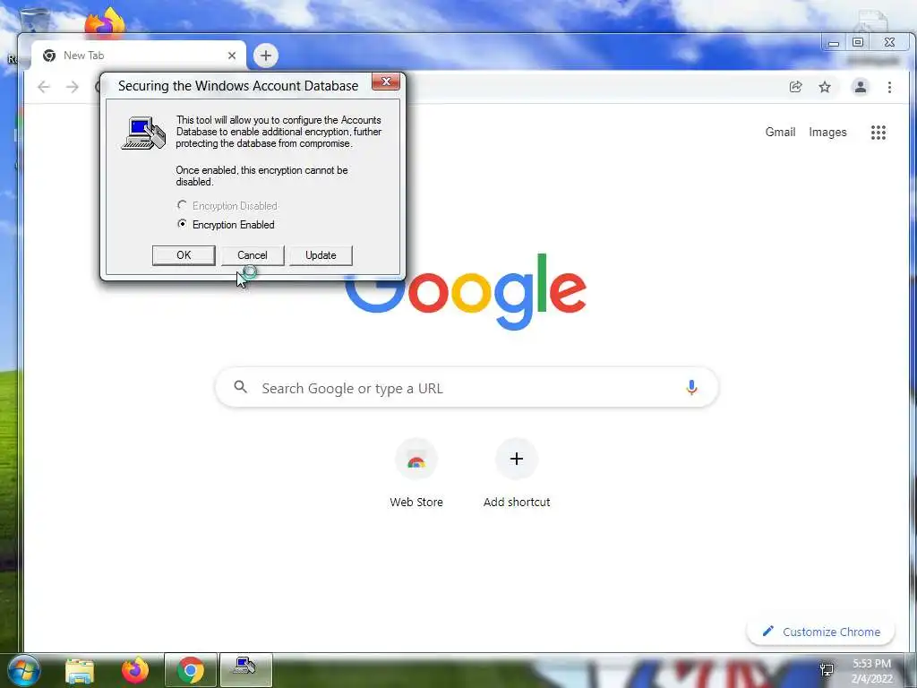This screenshot has width=917, height=688.
Task: Select the Encryption Enabled radio button
Action: 182,224
